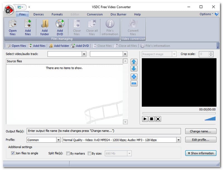
Task: Click Add files in the small toolbar
Action: (37, 46)
